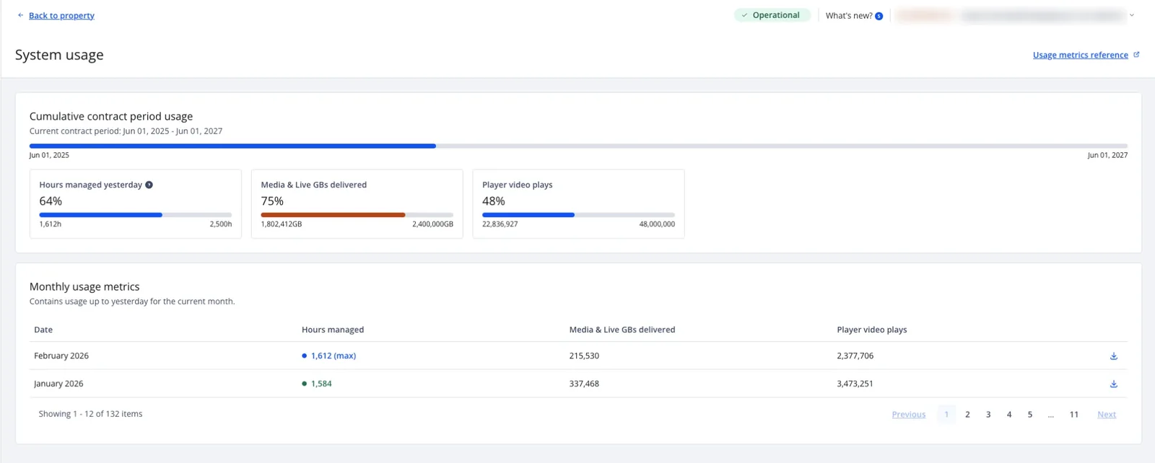Click the Media & Live GBs 75% progress bar

(x=357, y=215)
